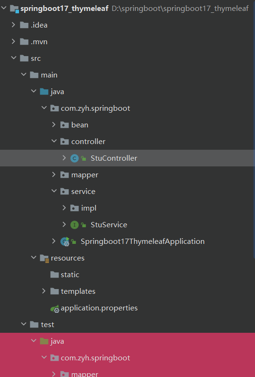Click the StuService interface icon

pyautogui.click(x=75, y=225)
